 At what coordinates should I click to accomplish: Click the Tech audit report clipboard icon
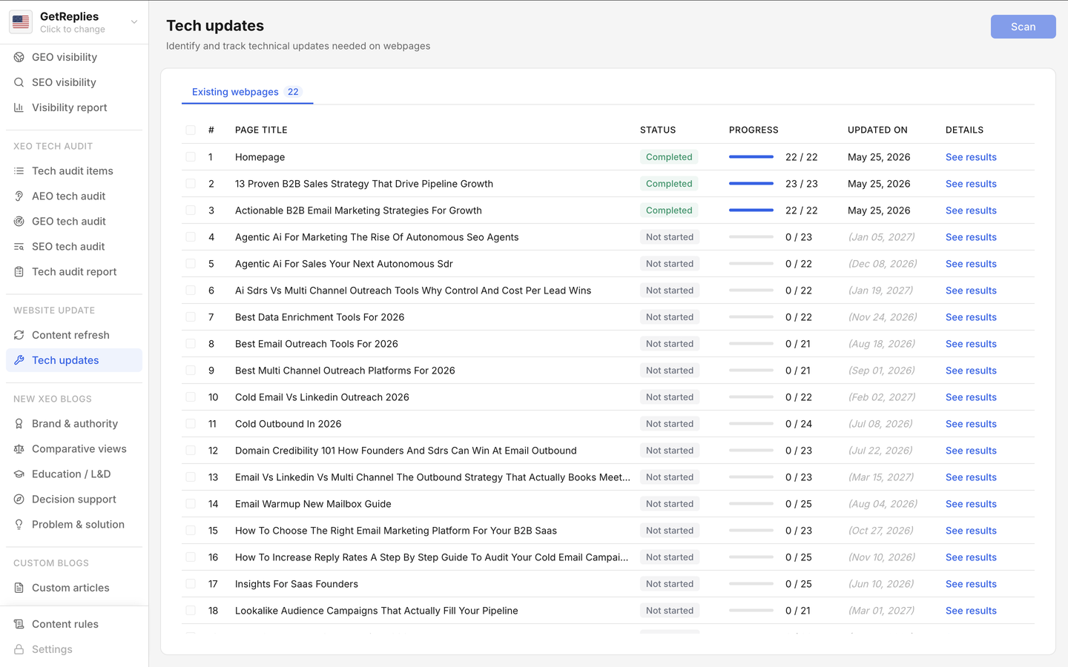point(19,272)
